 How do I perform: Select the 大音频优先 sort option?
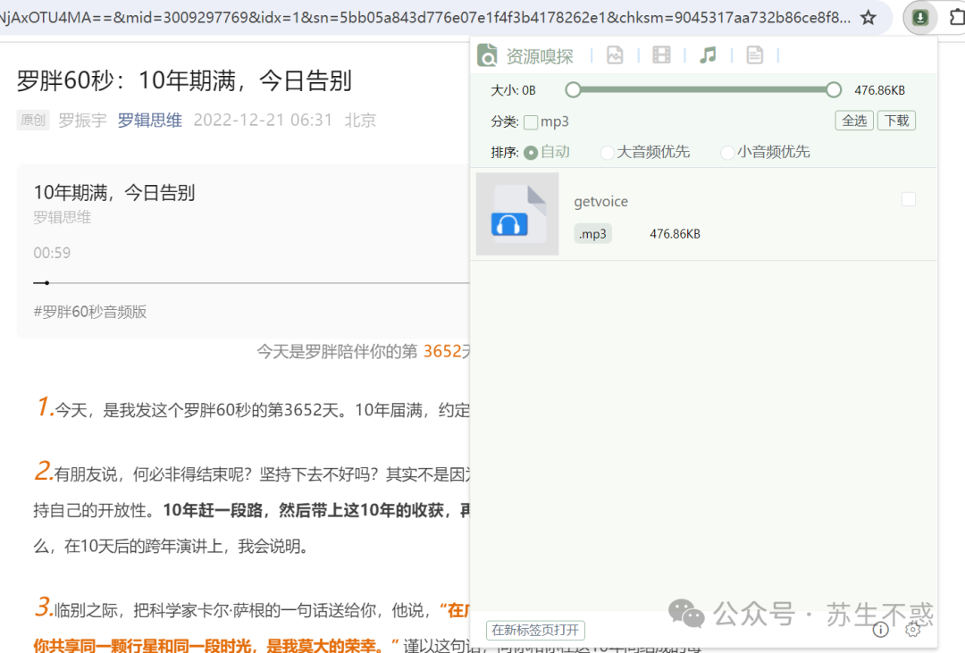pos(608,153)
